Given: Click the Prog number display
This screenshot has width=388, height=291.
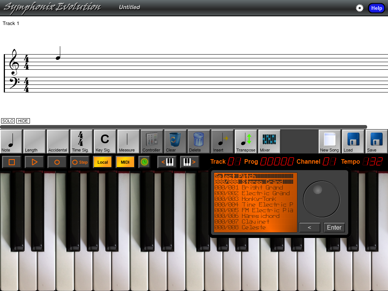Looking at the screenshot, I should point(277,161).
